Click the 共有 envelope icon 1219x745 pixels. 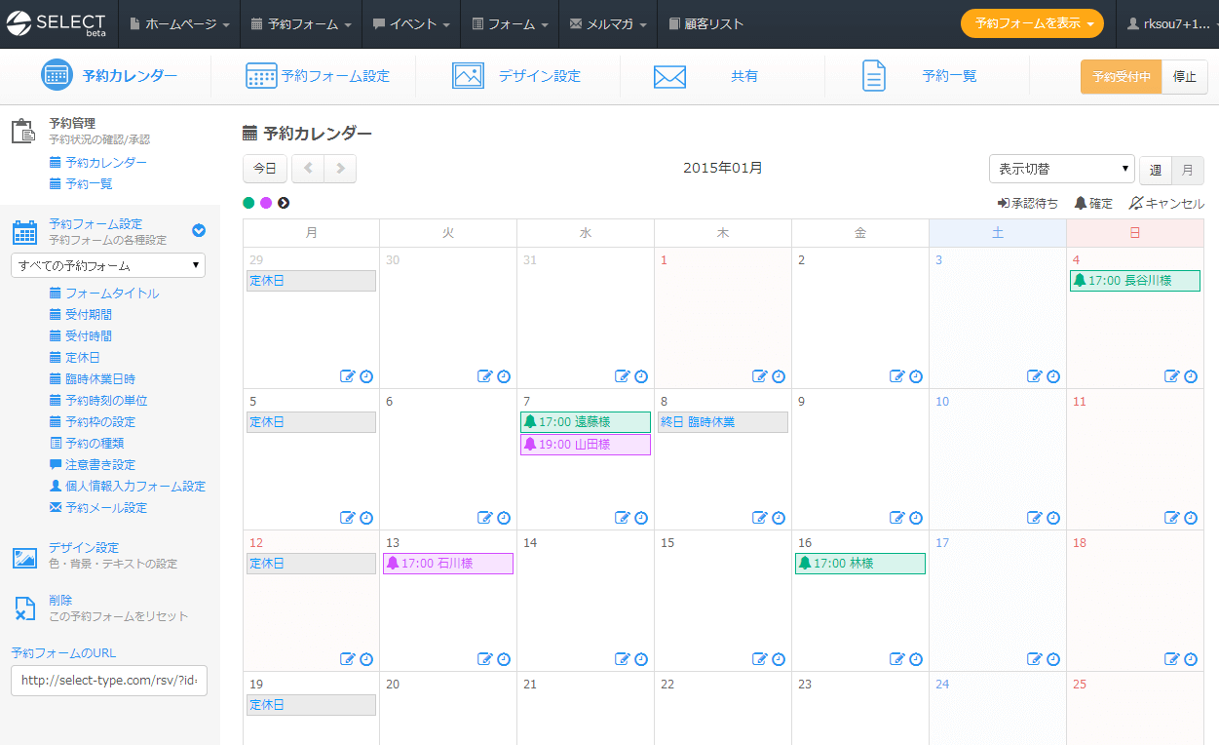[x=669, y=76]
